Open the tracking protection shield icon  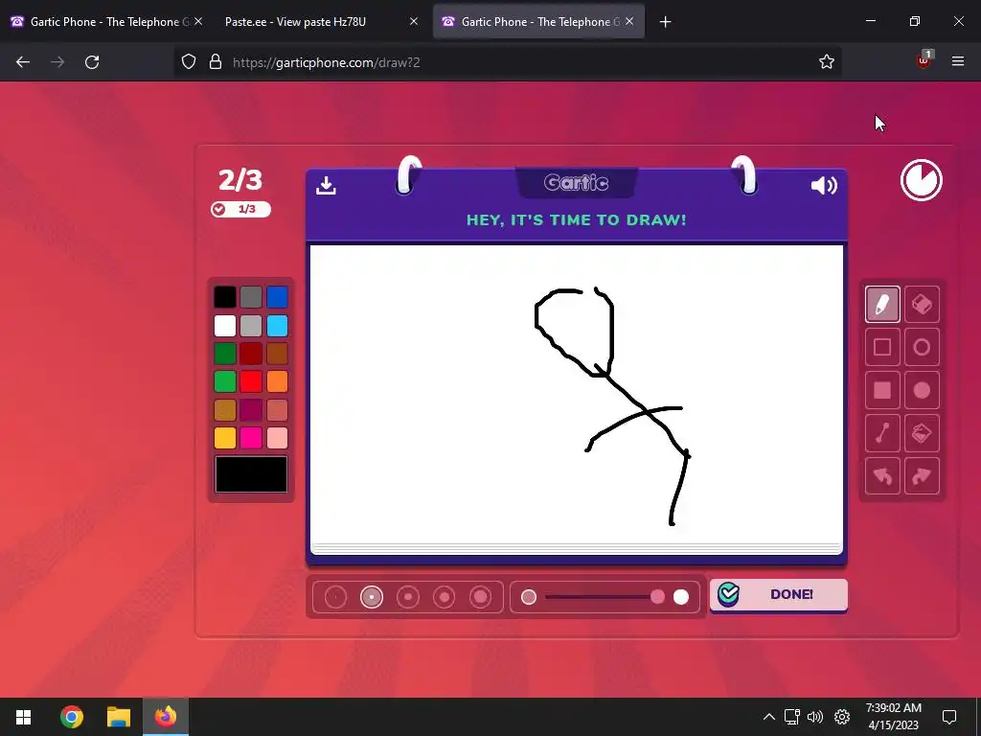click(x=189, y=62)
